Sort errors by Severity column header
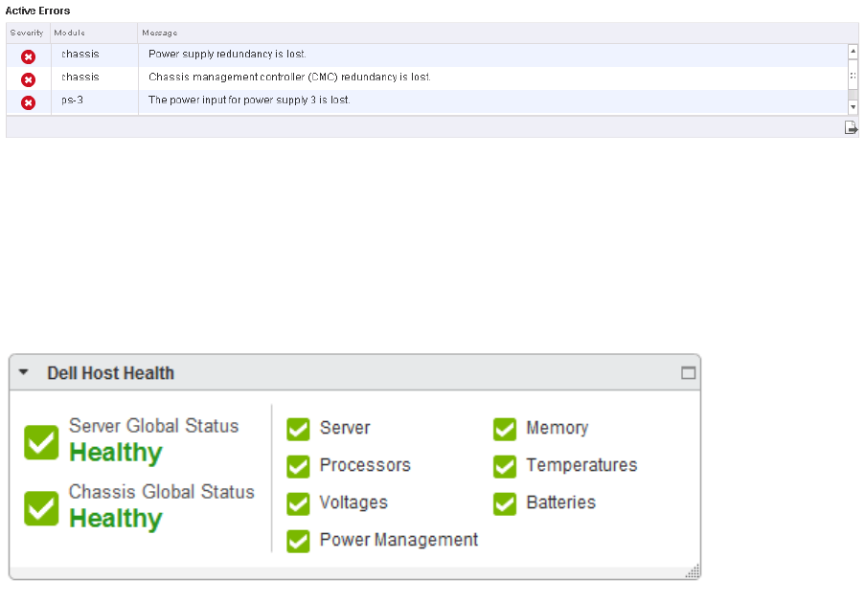 (27, 33)
